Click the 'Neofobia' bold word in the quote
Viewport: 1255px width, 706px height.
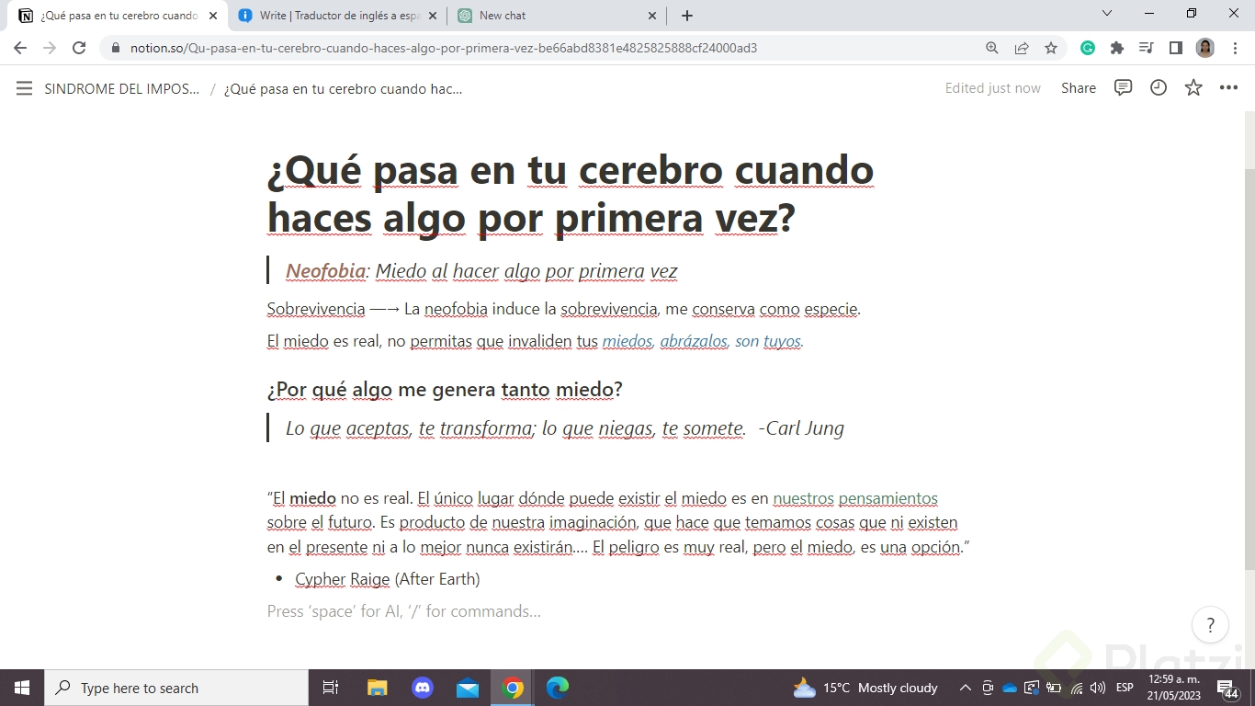325,271
